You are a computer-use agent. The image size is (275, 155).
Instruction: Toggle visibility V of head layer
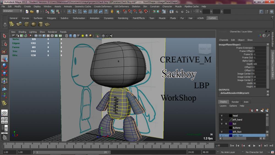tap(221, 116)
